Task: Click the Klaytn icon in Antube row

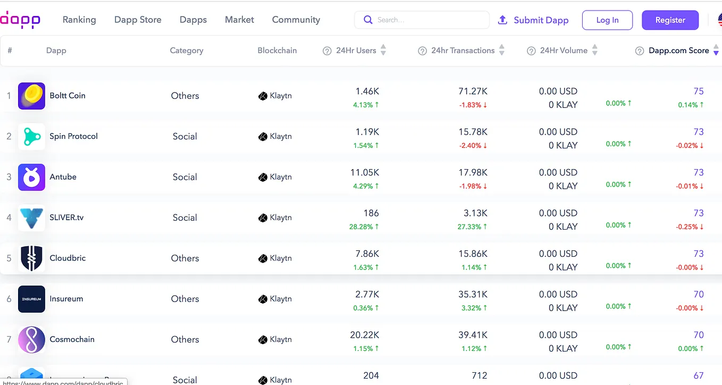Action: 263,178
